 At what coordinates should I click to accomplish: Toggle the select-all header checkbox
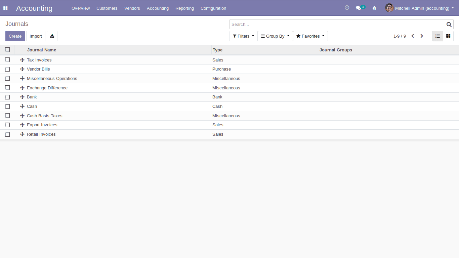tap(7, 50)
